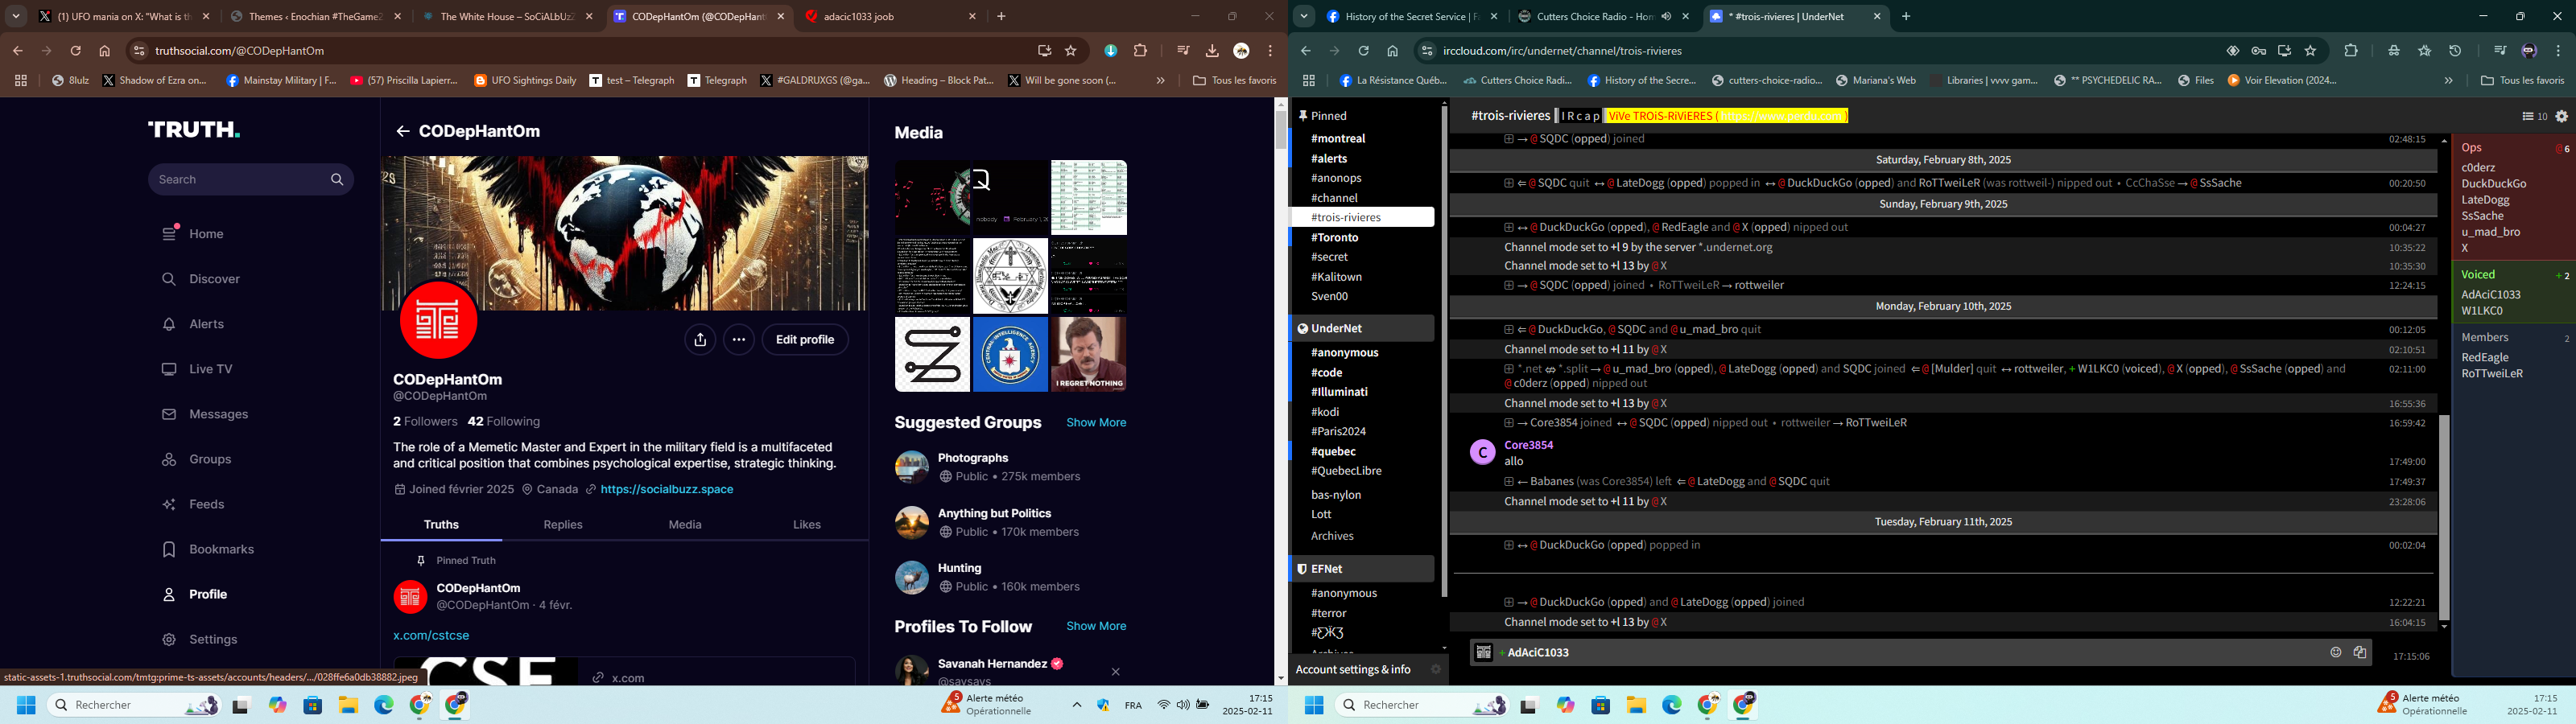The width and height of the screenshot is (2576, 724).
Task: Expand the netsplit event at 02:11:00
Action: [1509, 370]
